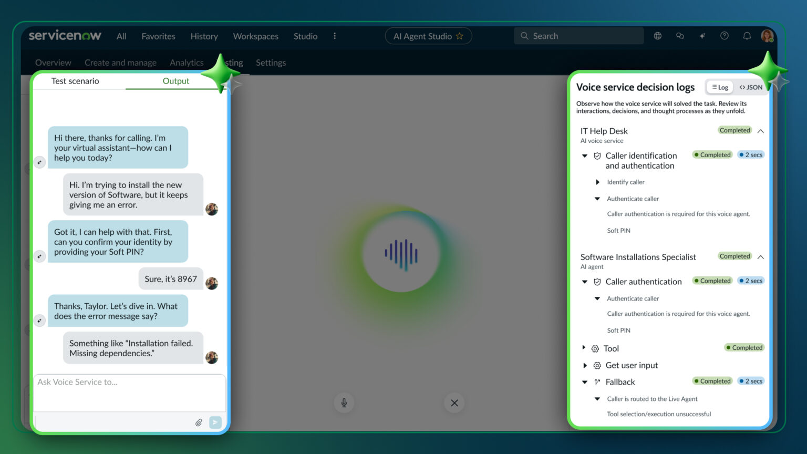Expand the Tool step under Software Installations Specialist

[584, 348]
